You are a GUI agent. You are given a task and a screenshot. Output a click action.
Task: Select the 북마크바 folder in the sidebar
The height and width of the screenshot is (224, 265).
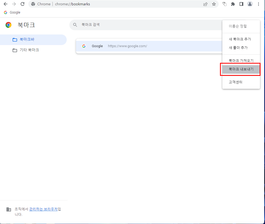click(33, 39)
